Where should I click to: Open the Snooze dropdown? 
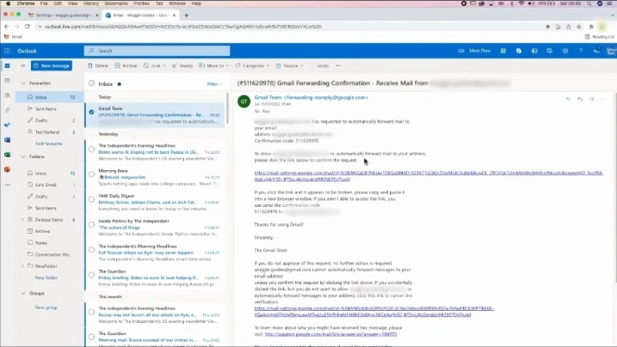pyautogui.click(x=290, y=65)
